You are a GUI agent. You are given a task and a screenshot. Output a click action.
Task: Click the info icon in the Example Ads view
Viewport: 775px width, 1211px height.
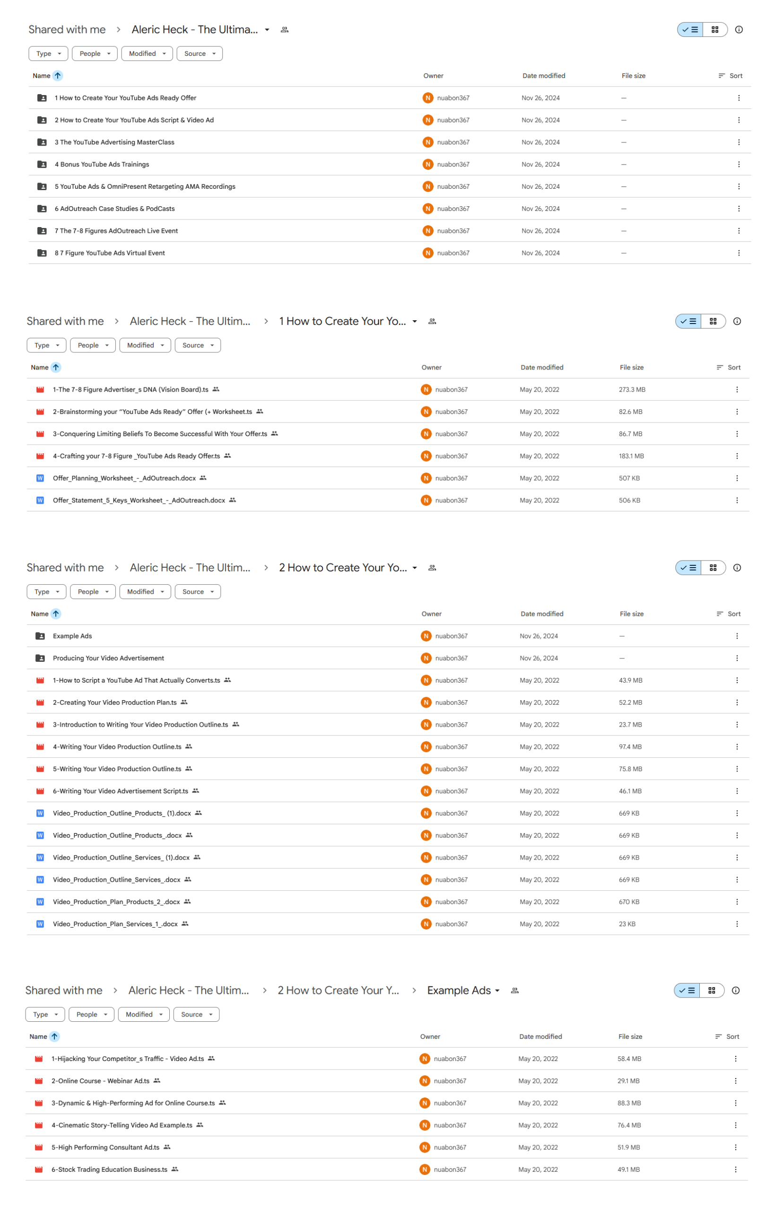click(x=735, y=990)
